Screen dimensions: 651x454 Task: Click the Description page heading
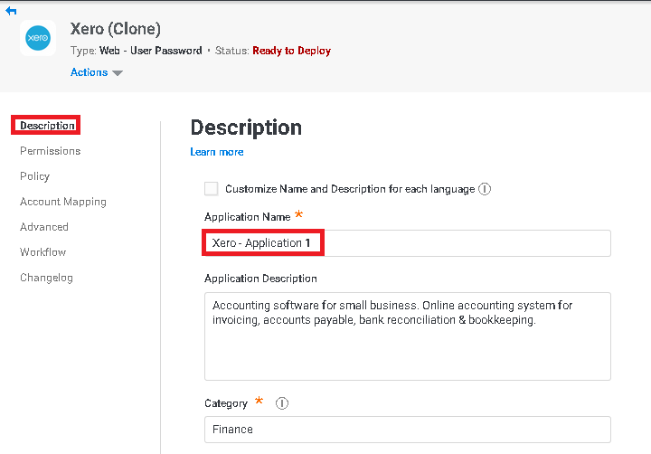pos(246,128)
